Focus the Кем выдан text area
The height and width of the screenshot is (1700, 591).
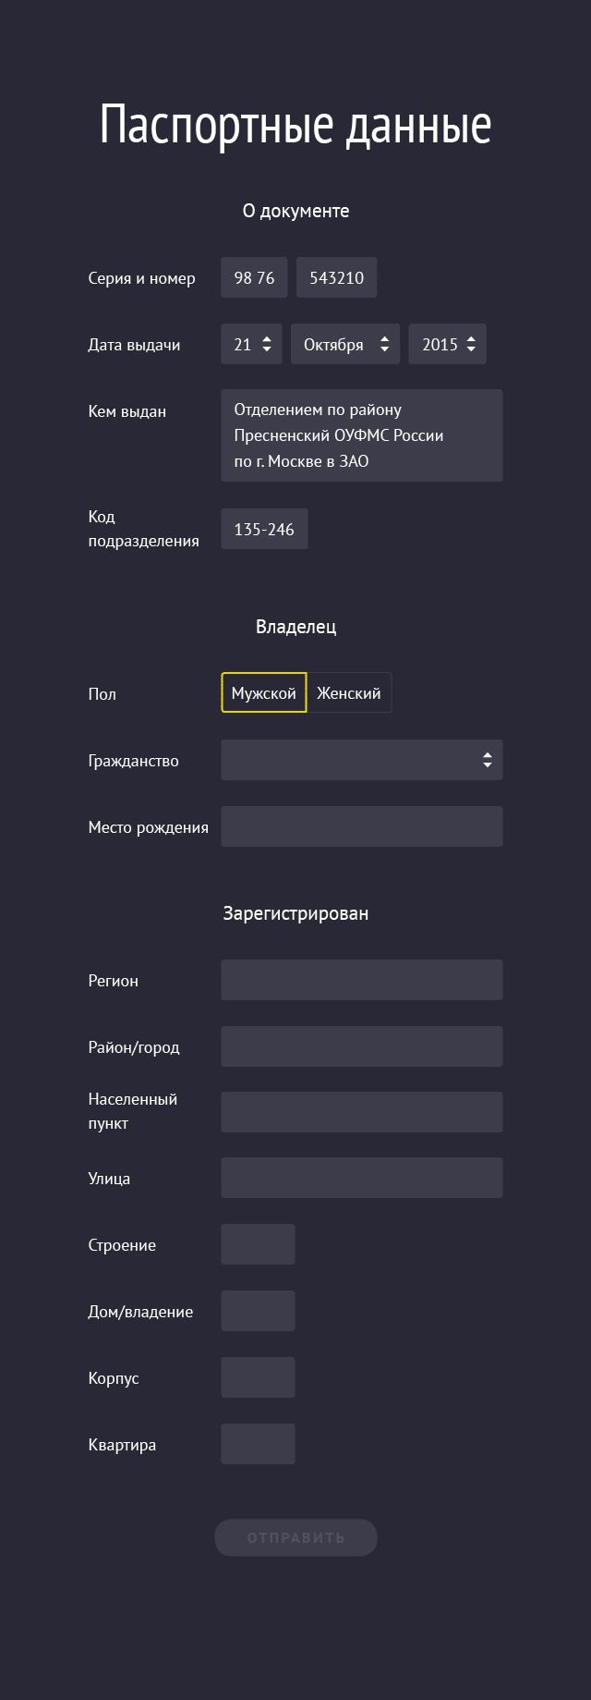coord(361,435)
